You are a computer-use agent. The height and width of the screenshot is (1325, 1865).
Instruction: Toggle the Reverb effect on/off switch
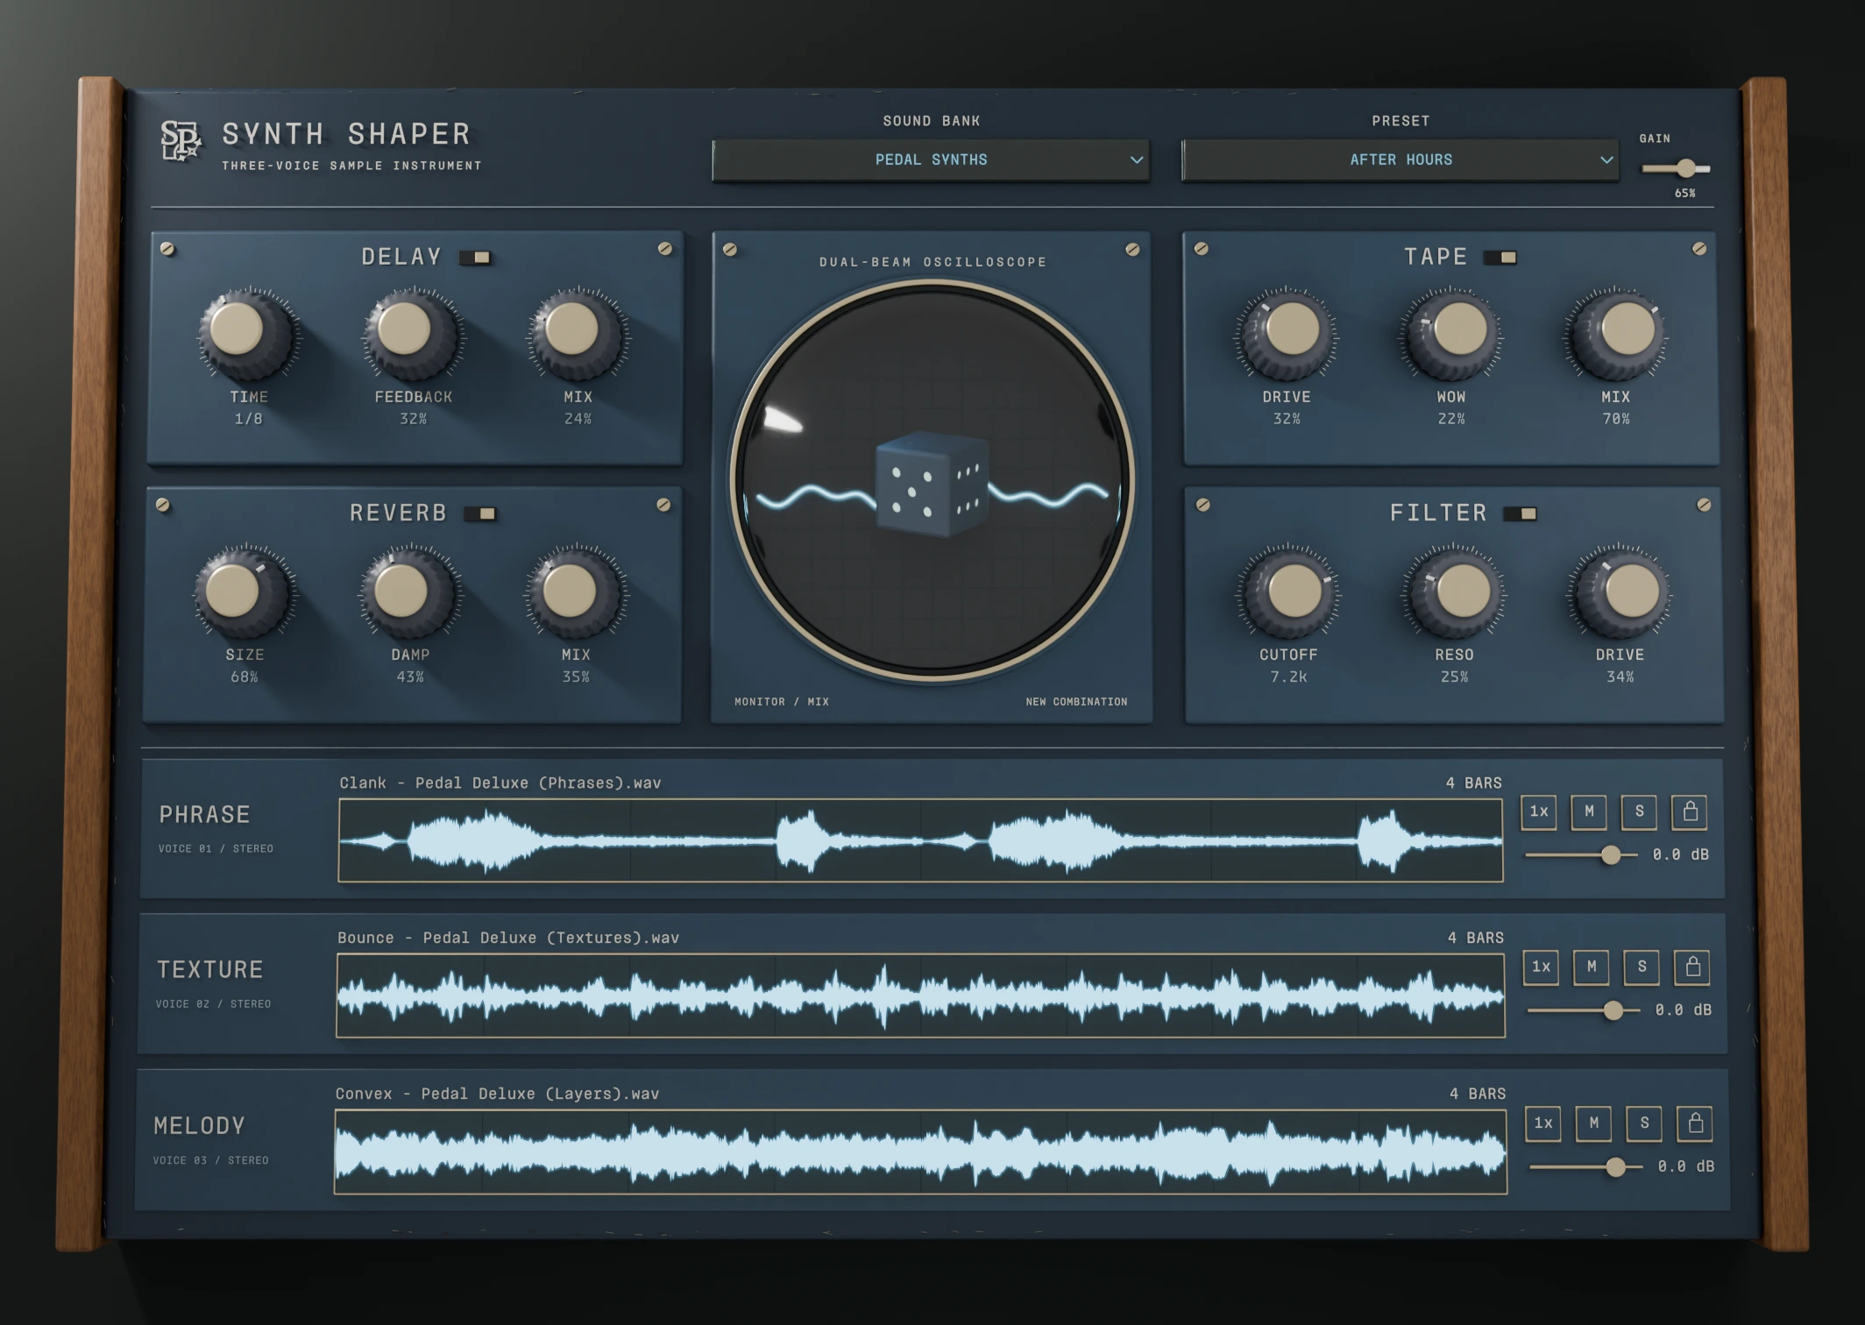480,514
